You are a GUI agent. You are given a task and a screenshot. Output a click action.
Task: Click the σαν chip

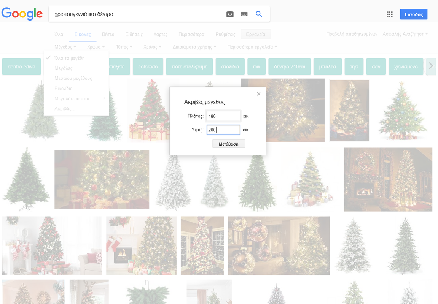coord(376,66)
